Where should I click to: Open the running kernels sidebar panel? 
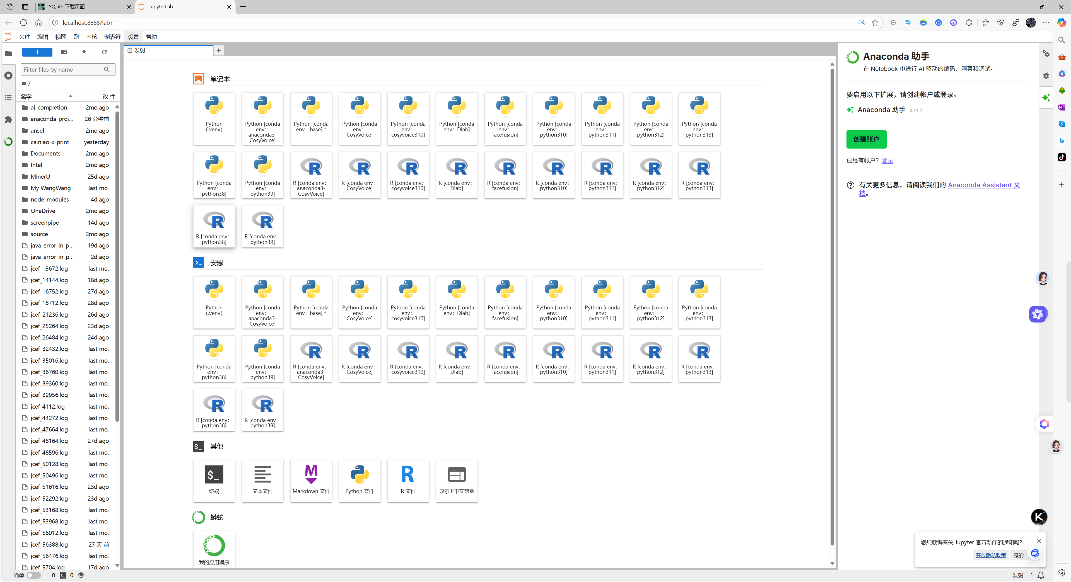coord(8,76)
